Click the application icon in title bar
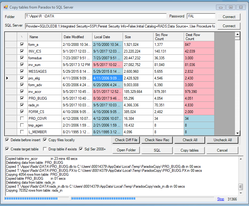 [x=6, y=7]
